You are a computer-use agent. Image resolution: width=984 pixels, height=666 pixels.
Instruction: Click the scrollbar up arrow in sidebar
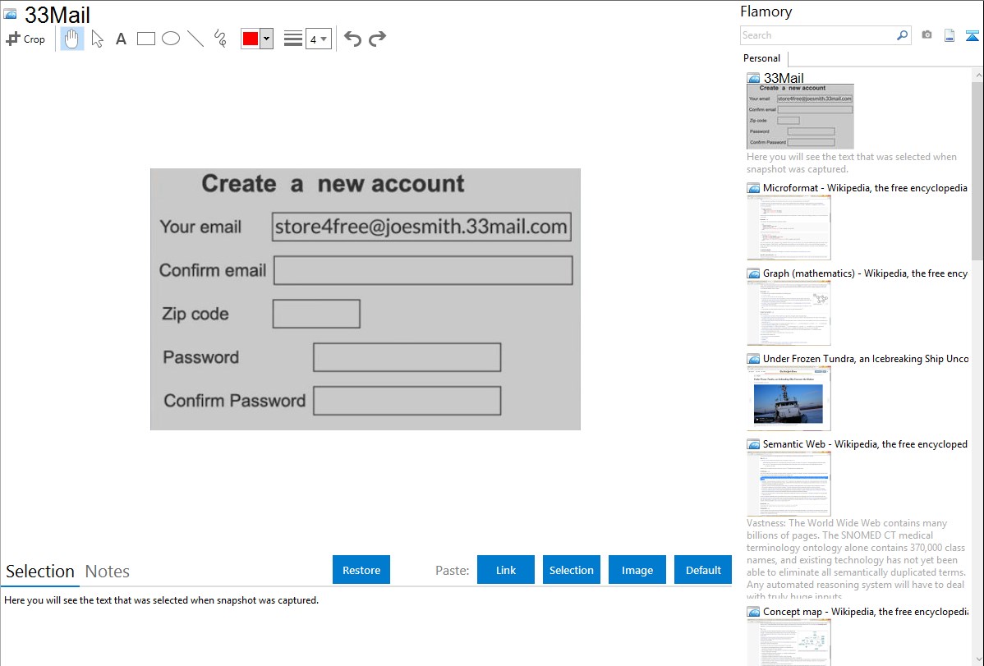tap(977, 75)
